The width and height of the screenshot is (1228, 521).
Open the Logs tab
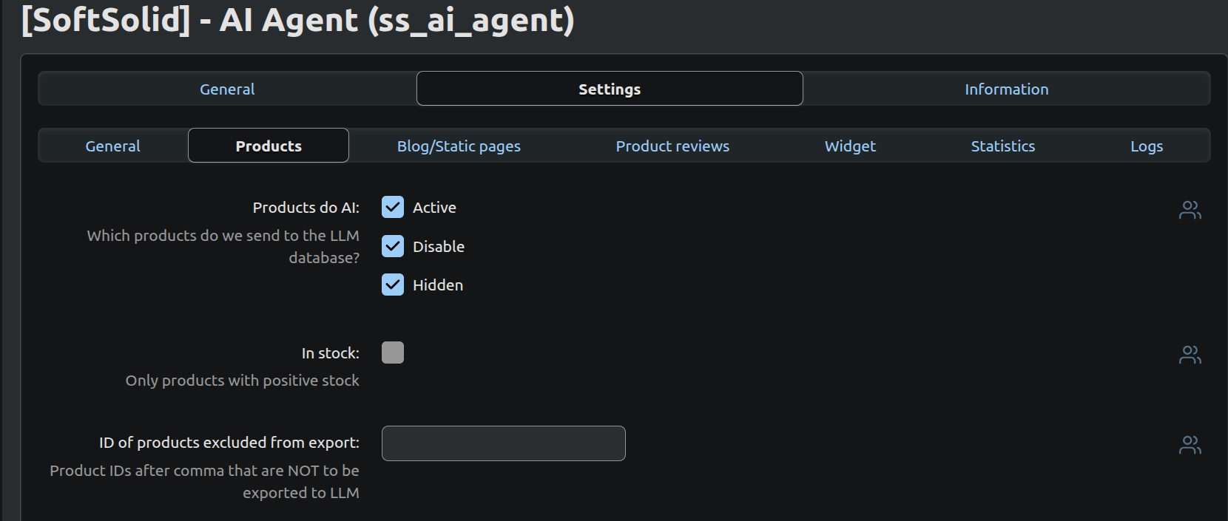(x=1147, y=146)
